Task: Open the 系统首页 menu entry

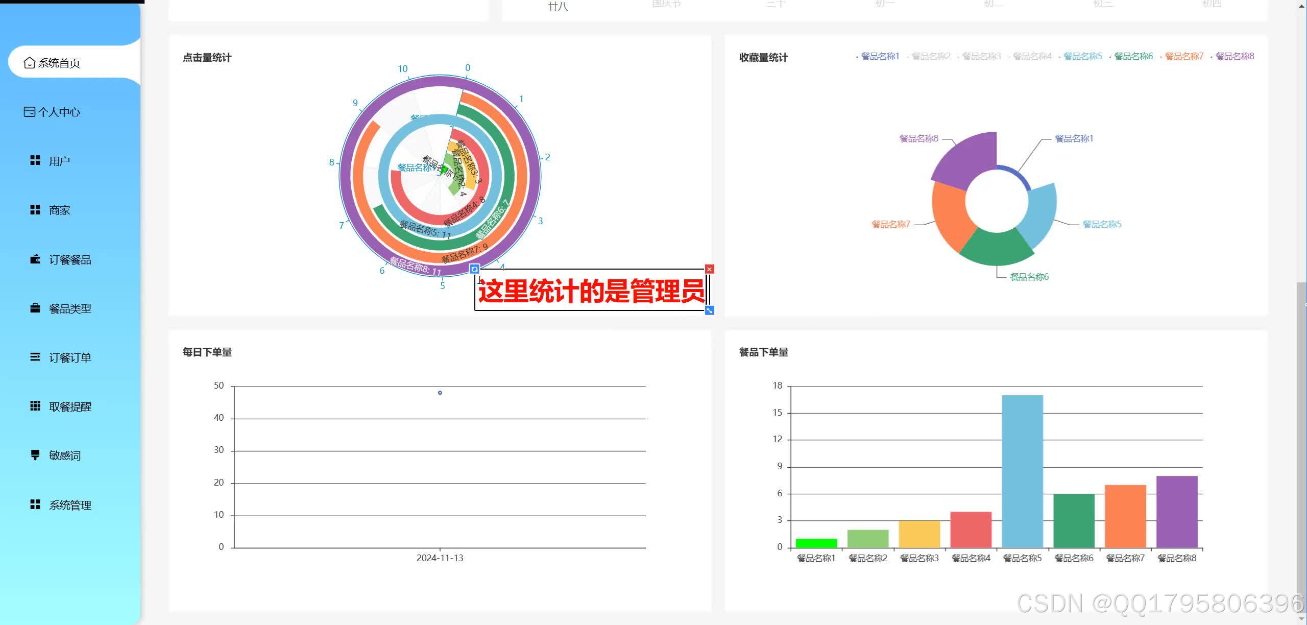Action: (x=59, y=62)
